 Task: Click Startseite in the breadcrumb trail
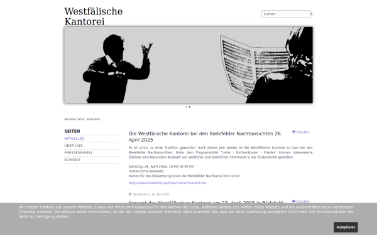point(93,119)
